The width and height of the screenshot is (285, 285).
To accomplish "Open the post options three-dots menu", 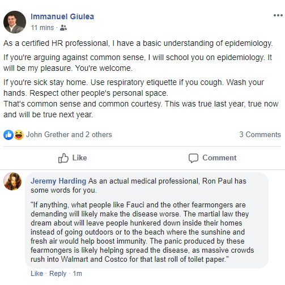I will click(278, 15).
